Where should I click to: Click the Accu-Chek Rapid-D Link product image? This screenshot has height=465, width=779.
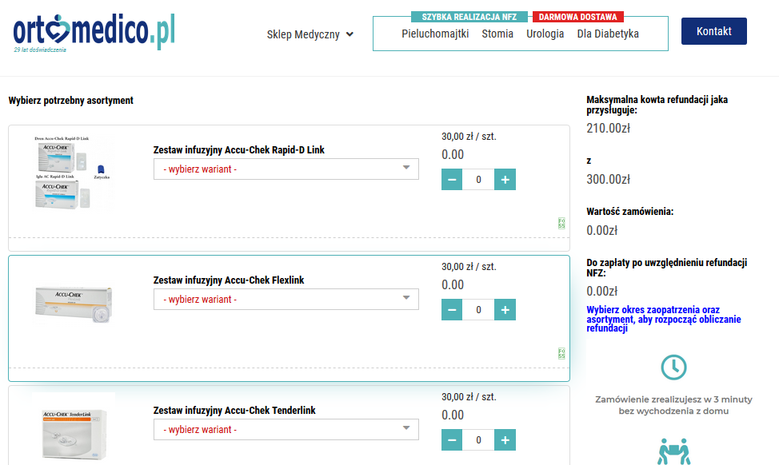pos(73,173)
